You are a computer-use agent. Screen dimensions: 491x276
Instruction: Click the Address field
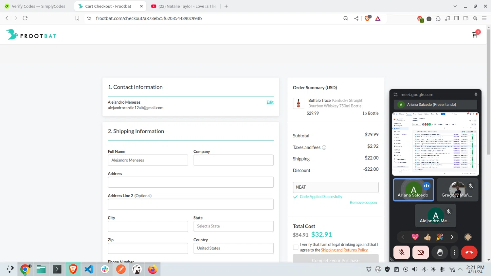click(x=191, y=182)
